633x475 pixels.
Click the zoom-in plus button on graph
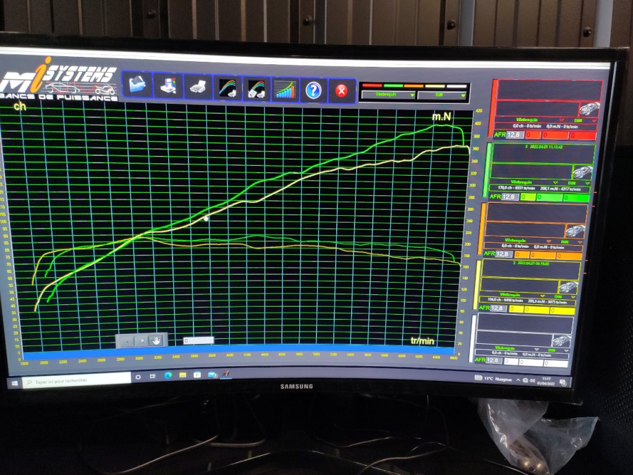coord(127,341)
